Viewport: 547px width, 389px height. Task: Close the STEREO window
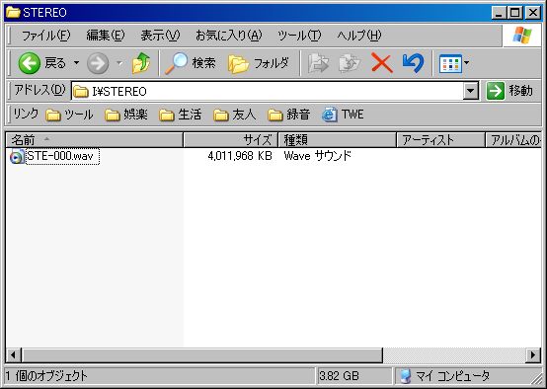point(533,13)
